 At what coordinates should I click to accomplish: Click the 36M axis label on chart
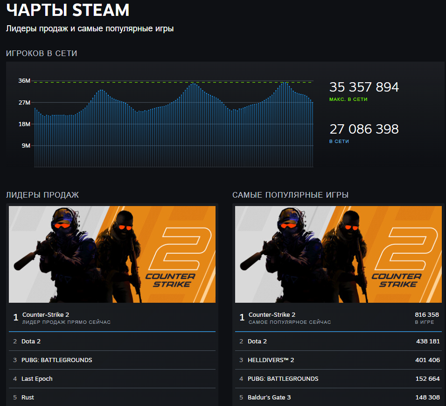24,81
